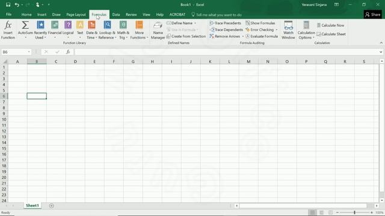Screen dimensions: 385x216
Task: Switch to the ACROBAT tab
Action: coord(177,14)
